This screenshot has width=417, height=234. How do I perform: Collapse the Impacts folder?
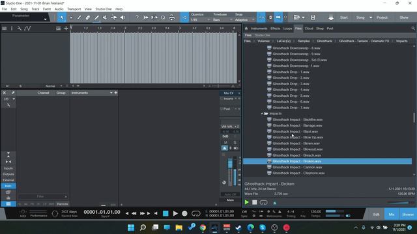tap(262, 114)
